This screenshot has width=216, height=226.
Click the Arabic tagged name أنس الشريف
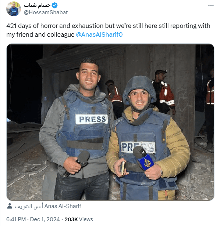point(29,206)
